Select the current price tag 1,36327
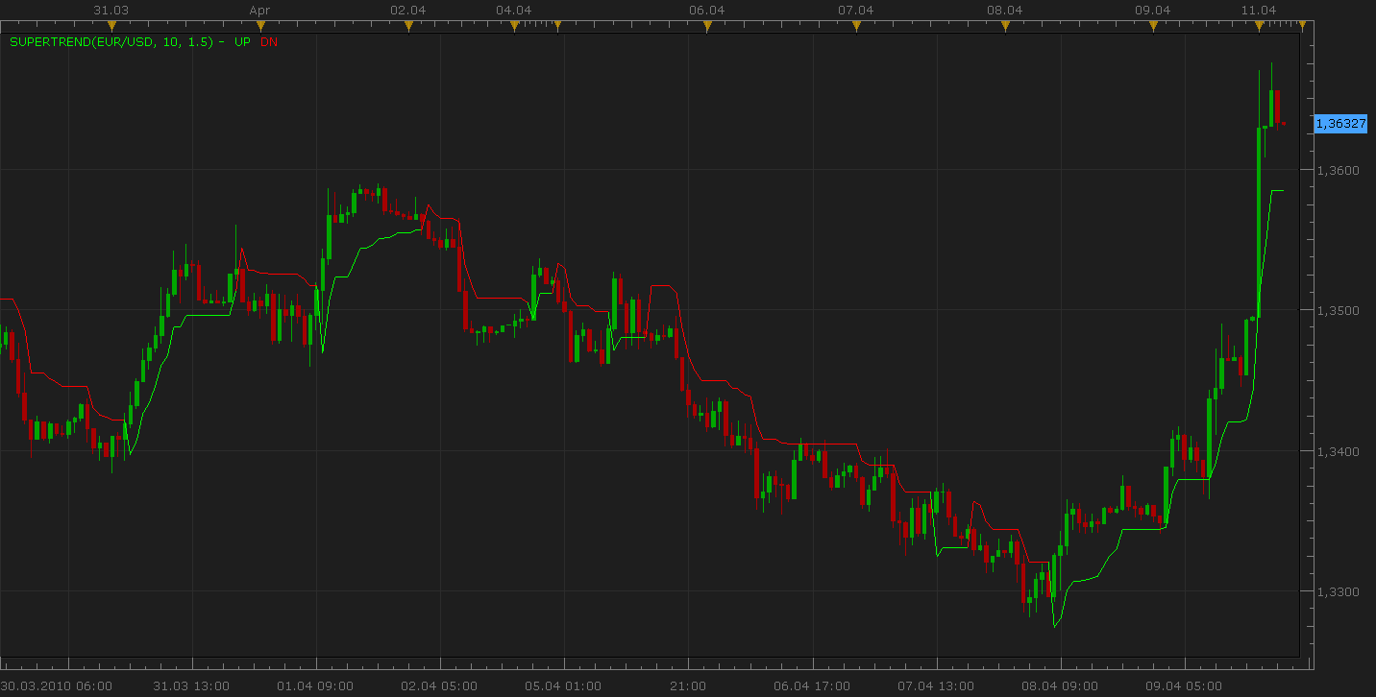The width and height of the screenshot is (1376, 697). [1340, 124]
